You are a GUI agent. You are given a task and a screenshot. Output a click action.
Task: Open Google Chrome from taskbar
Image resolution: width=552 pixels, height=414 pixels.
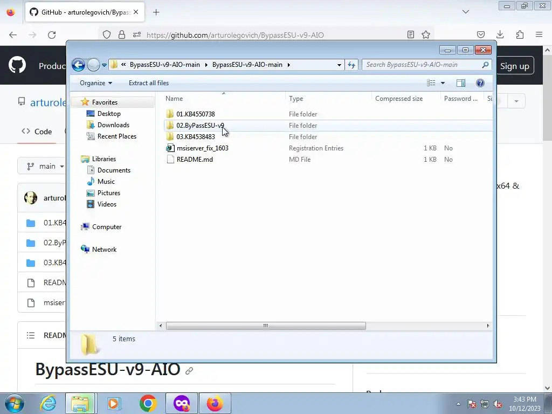click(x=148, y=403)
